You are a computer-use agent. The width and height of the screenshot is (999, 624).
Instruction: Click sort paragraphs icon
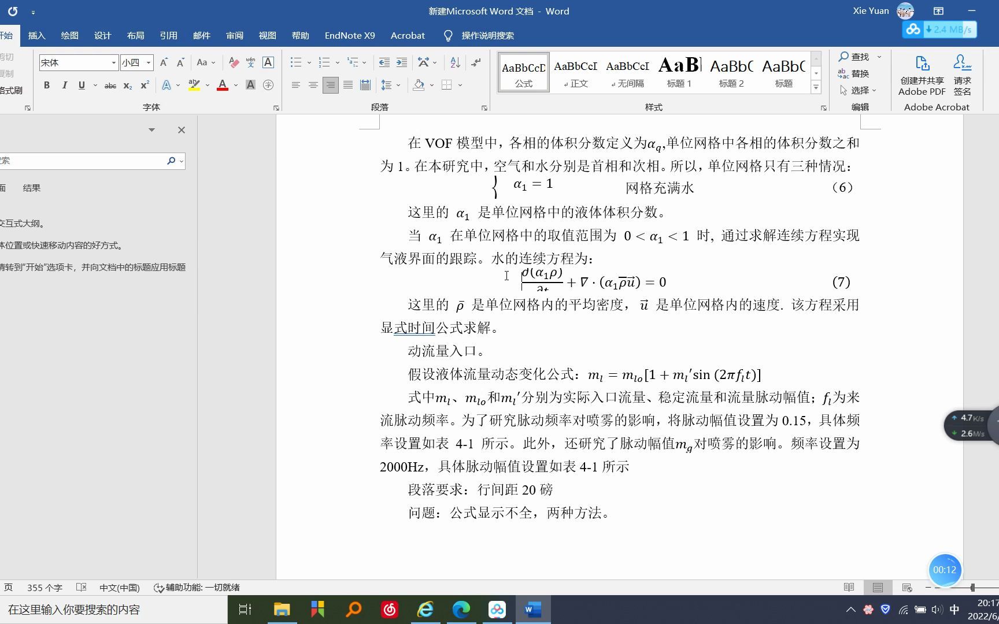(455, 62)
